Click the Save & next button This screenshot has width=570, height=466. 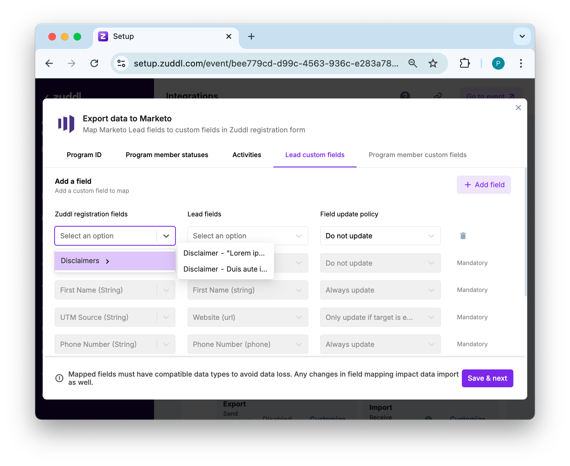coord(487,378)
